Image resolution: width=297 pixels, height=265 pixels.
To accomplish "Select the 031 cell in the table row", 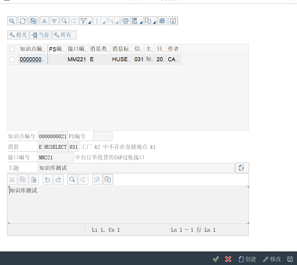I will tap(139, 59).
